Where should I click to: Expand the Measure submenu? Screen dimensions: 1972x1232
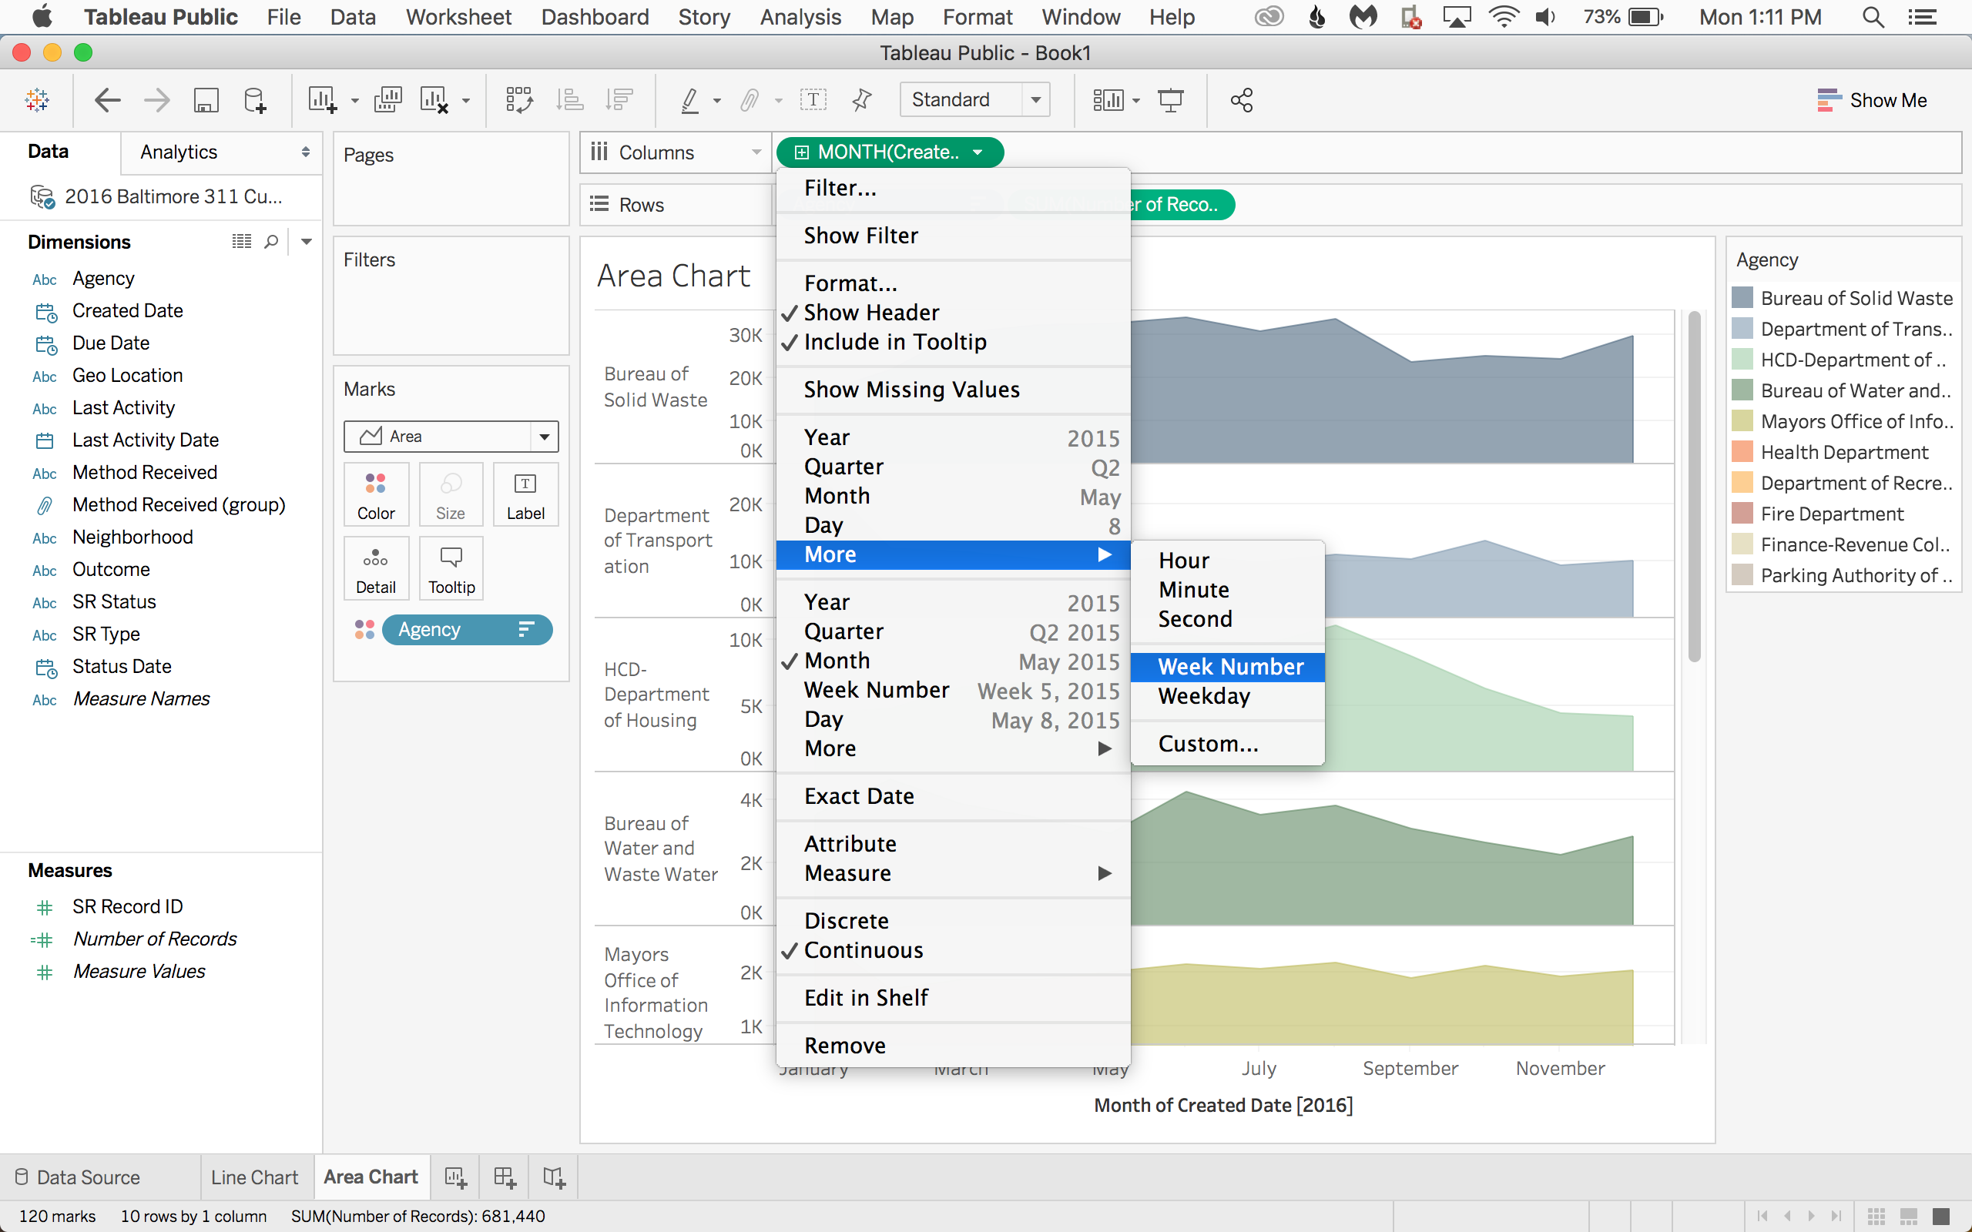953,873
